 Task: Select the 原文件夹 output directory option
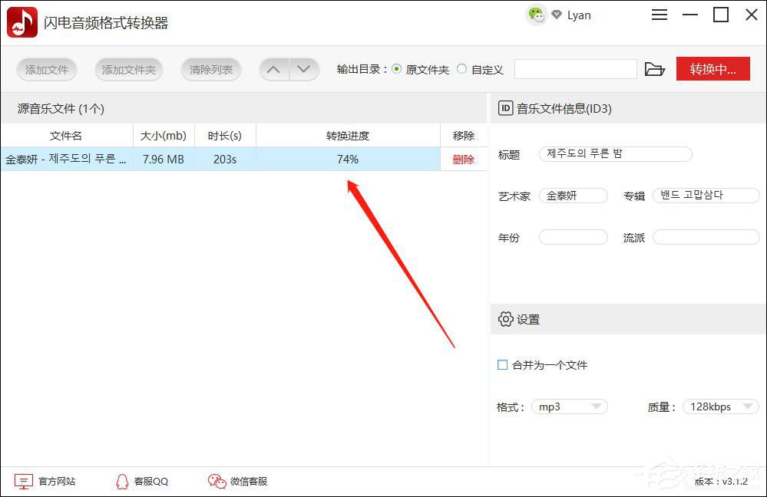[x=396, y=68]
